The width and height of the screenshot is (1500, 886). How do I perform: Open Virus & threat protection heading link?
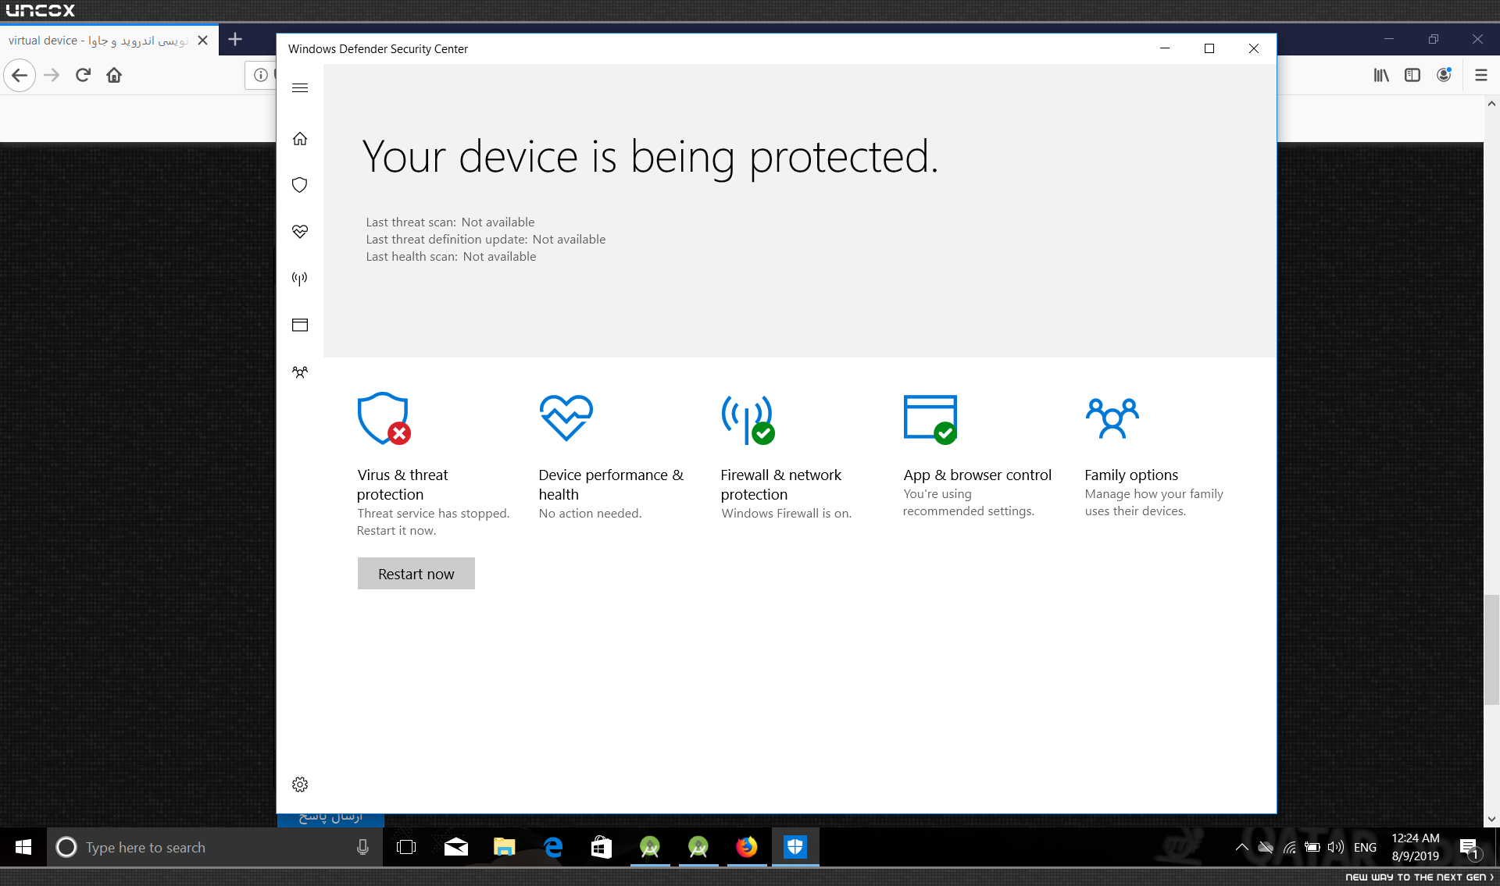coord(402,485)
